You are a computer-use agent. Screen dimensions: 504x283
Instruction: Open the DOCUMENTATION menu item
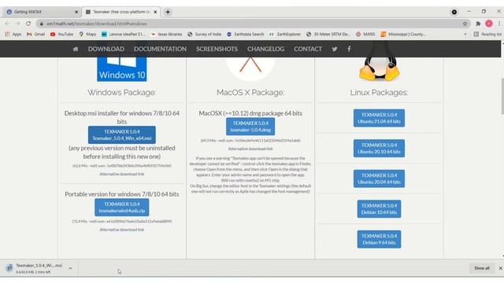pos(160,49)
